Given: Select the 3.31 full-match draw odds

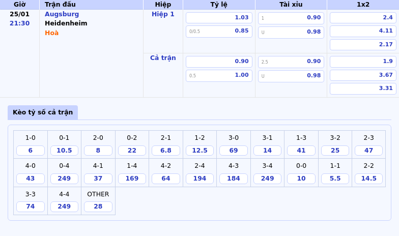Looking at the screenshot, I should point(363,88).
